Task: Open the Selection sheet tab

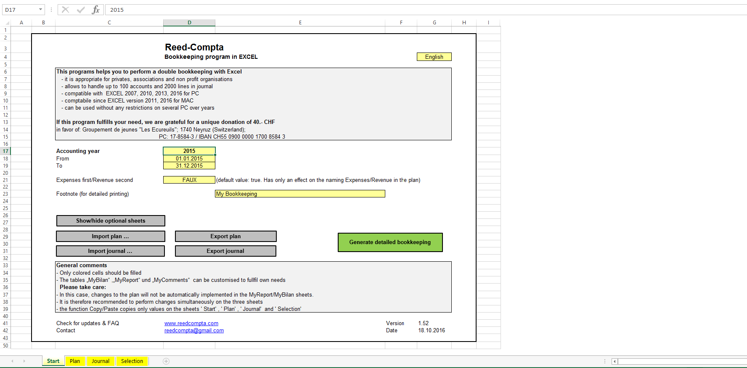Action: point(132,361)
